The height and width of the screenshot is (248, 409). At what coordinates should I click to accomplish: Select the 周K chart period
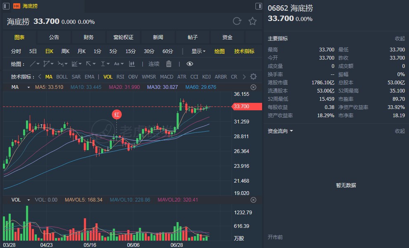[65, 51]
